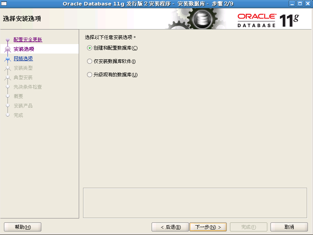Go to 网格选项 step link

click(23, 59)
